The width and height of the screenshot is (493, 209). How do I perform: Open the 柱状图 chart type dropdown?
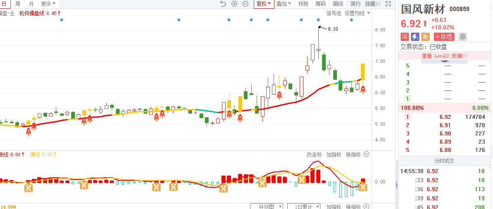click(267, 207)
